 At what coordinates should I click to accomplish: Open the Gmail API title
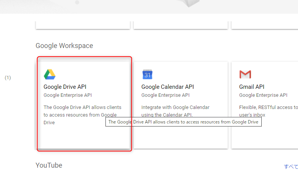[252, 87]
